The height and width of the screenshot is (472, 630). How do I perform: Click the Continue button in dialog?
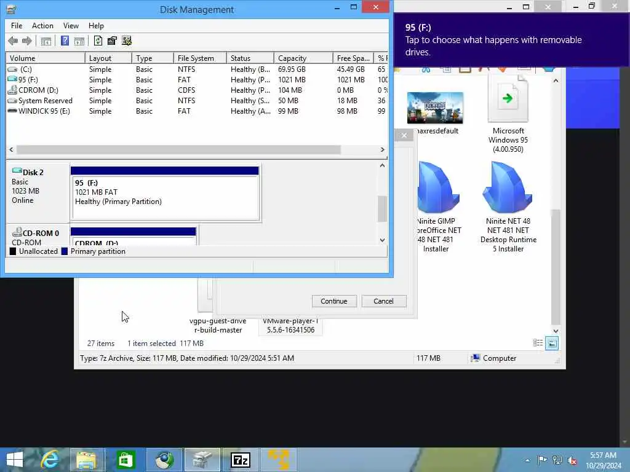coord(334,301)
